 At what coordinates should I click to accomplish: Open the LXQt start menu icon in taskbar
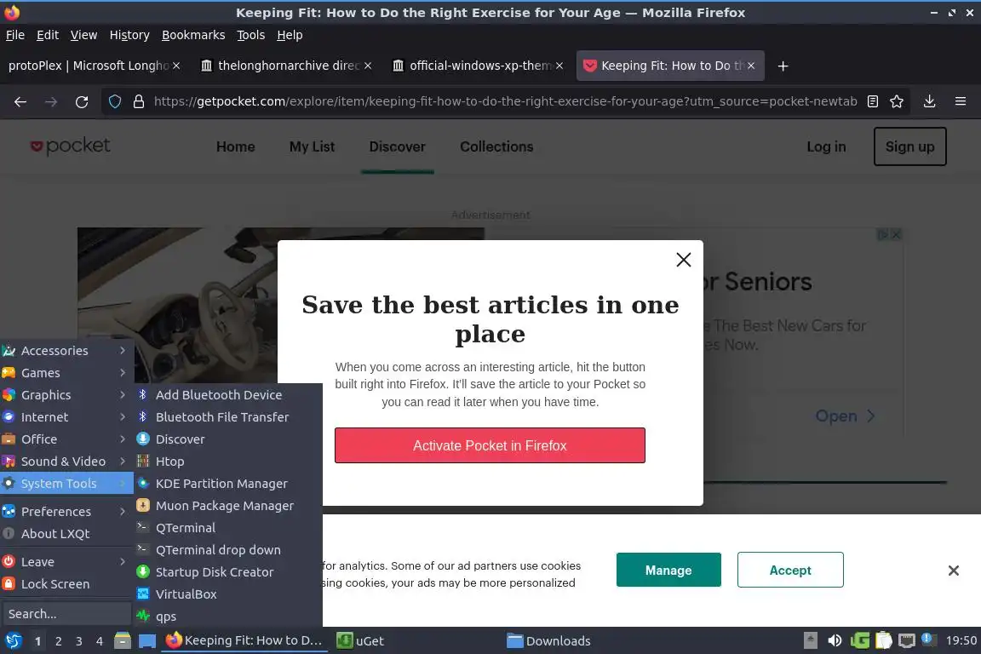click(x=13, y=641)
